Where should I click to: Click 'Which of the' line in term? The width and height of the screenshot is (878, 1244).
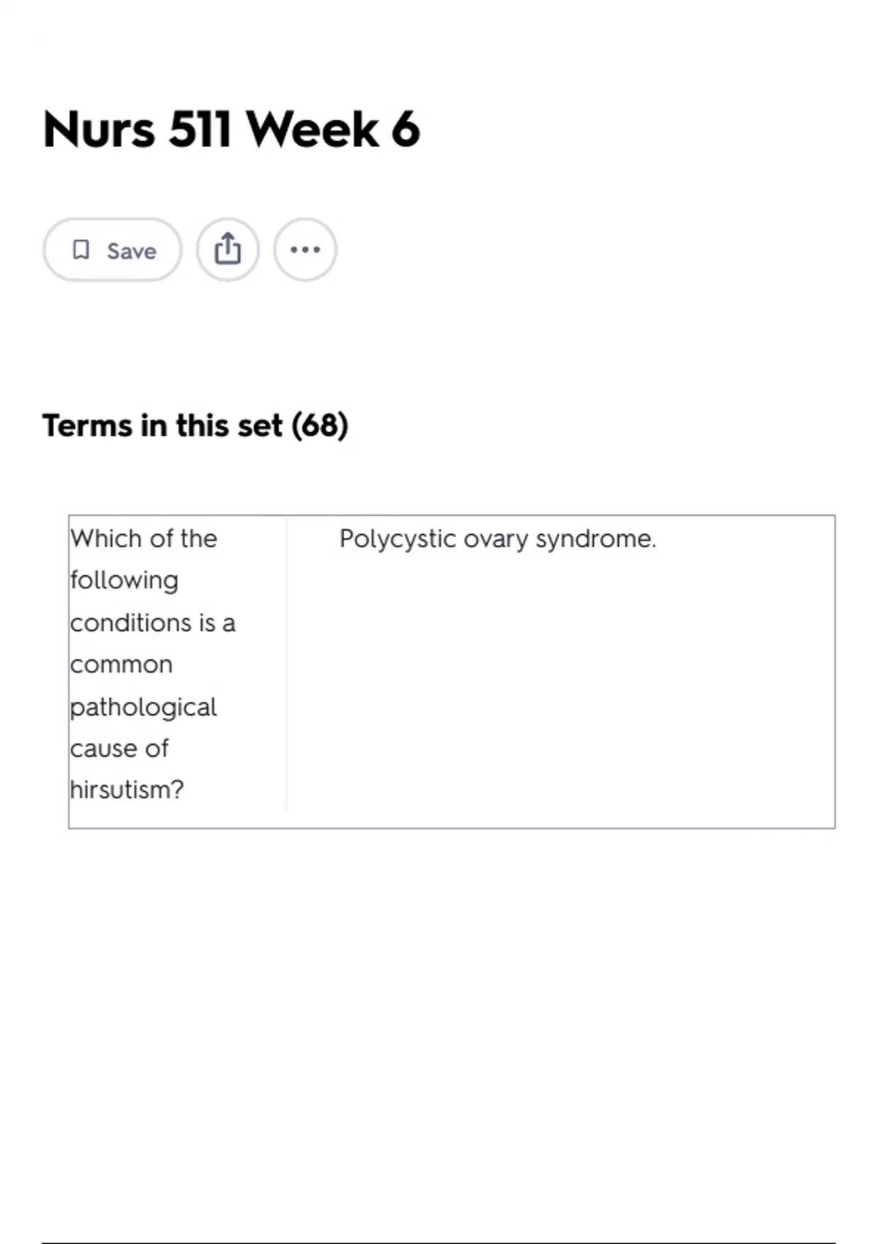[144, 539]
